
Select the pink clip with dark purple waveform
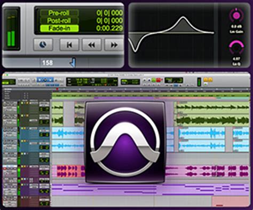click(x=207, y=171)
